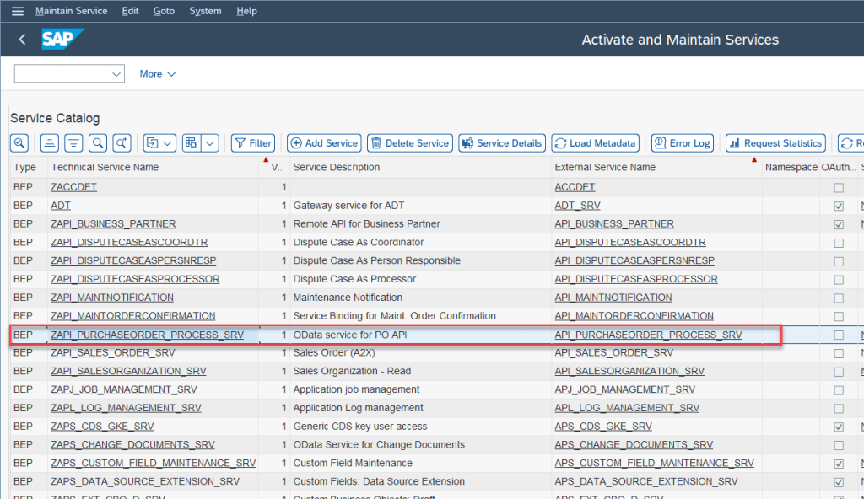Click the Load Metadata button
The width and height of the screenshot is (864, 499).
pyautogui.click(x=594, y=143)
